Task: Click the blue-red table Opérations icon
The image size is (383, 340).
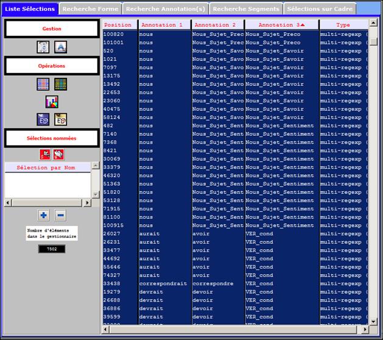Action: click(x=43, y=84)
